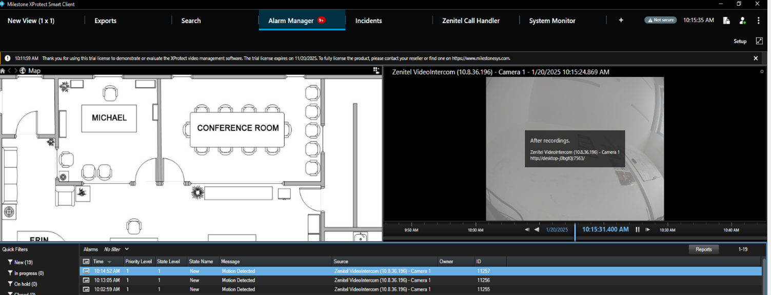Viewport: 771px width, 295px height.
Task: Open the three-dot settings menu
Action: click(x=758, y=21)
